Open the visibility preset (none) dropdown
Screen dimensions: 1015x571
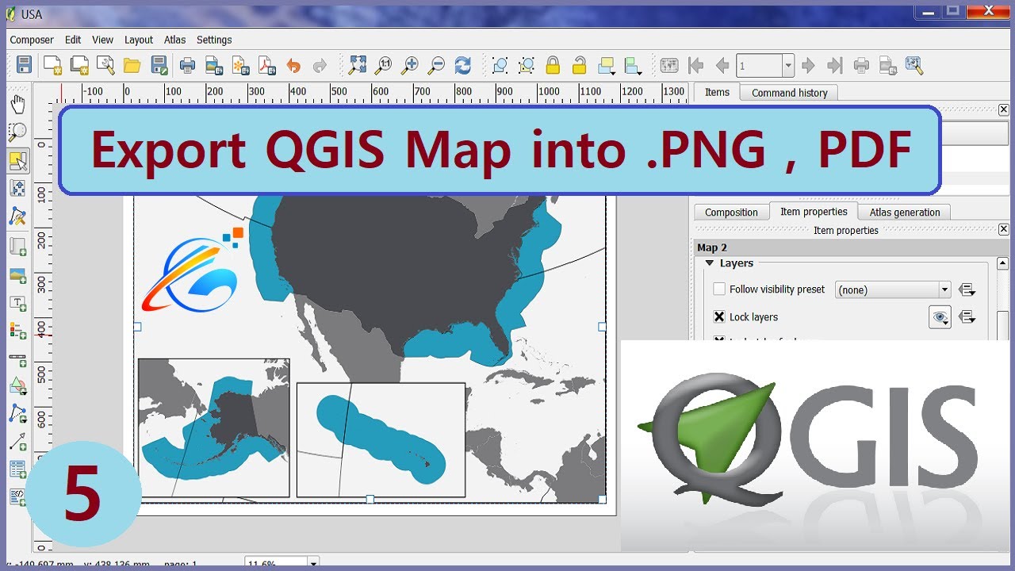(x=893, y=289)
